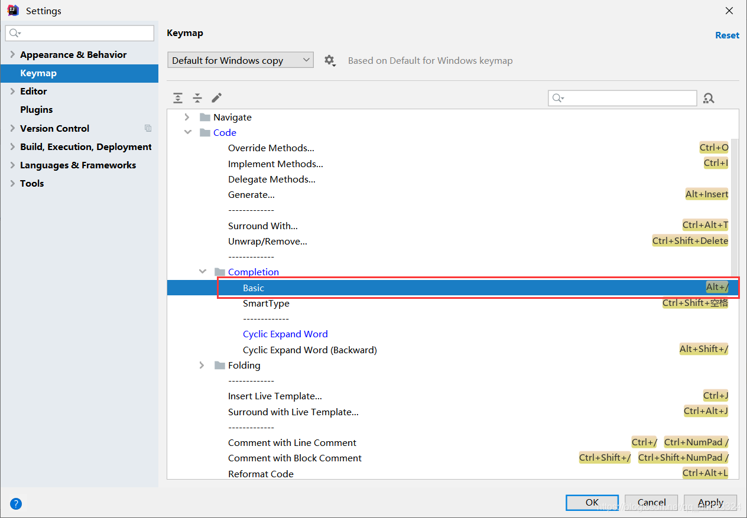Image resolution: width=747 pixels, height=518 pixels.
Task: Expand the Languages & Frameworks section
Action: 12,165
